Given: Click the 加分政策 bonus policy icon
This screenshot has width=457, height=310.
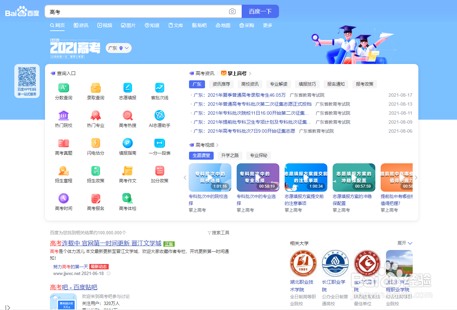Looking at the screenshot, I should [160, 171].
